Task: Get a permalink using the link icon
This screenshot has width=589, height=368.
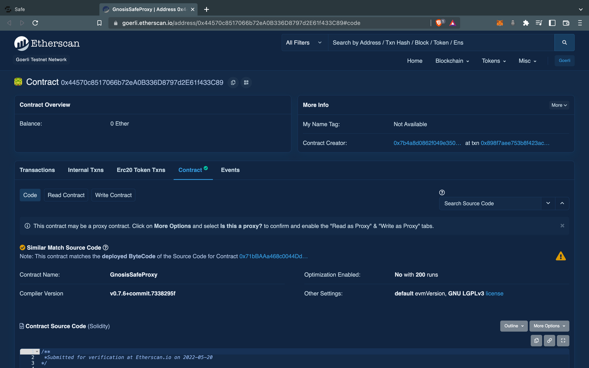Action: click(x=549, y=341)
